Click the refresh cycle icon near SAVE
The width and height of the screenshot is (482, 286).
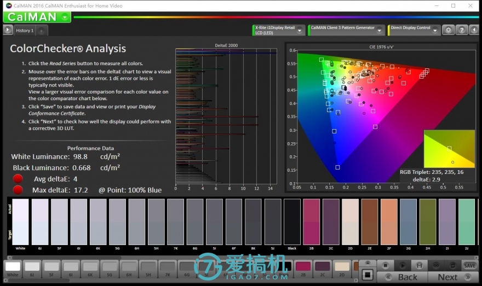pyautogui.click(x=452, y=265)
